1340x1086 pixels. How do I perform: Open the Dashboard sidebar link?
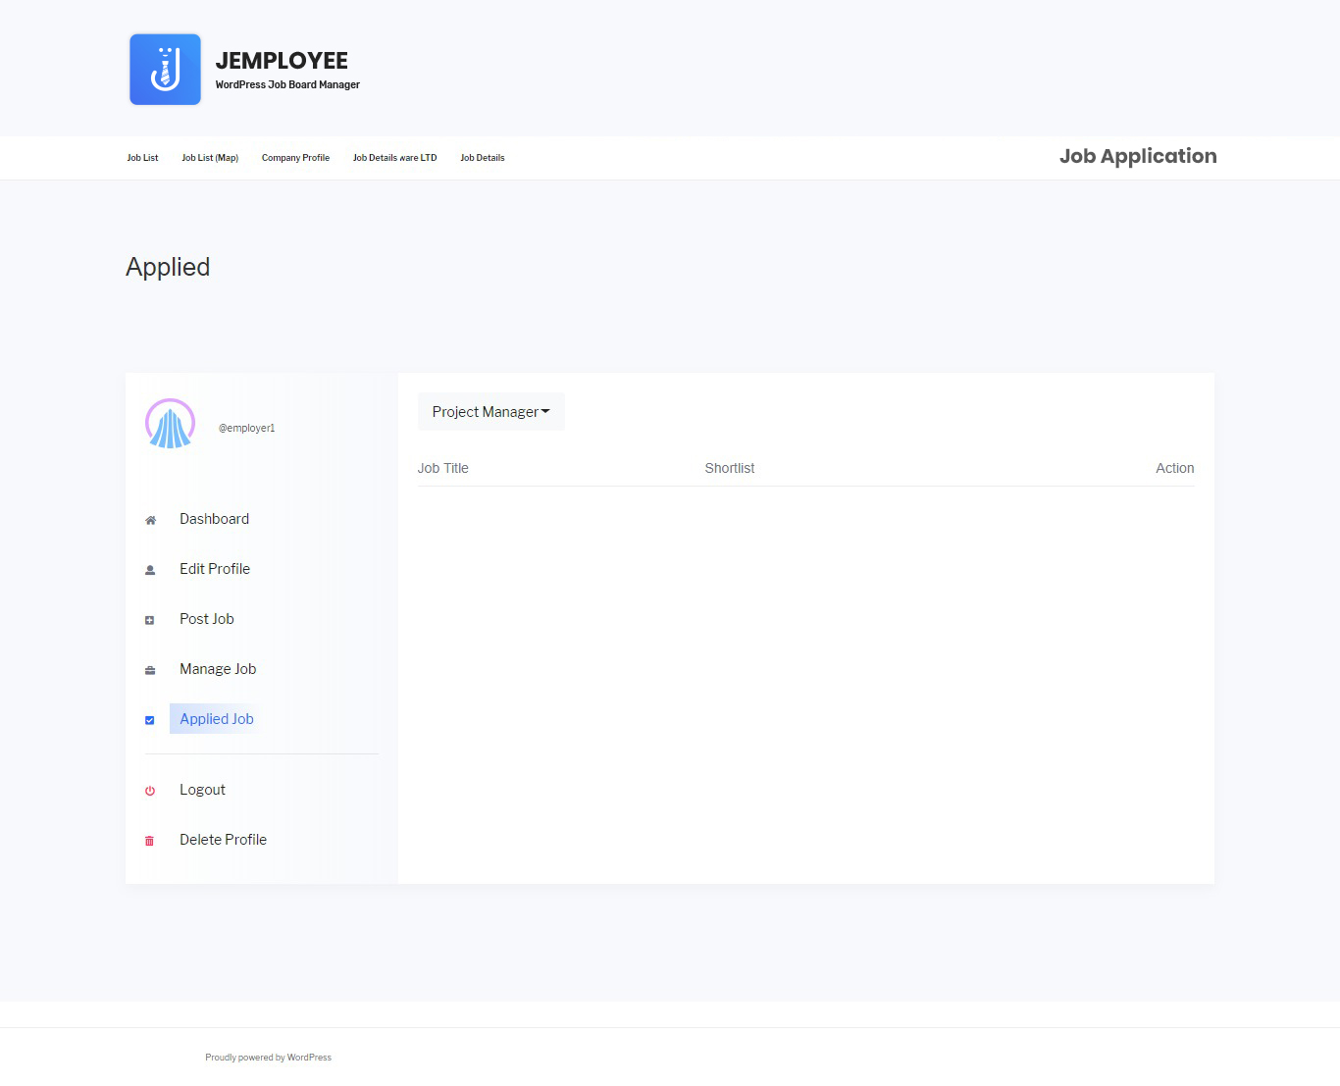pyautogui.click(x=214, y=519)
